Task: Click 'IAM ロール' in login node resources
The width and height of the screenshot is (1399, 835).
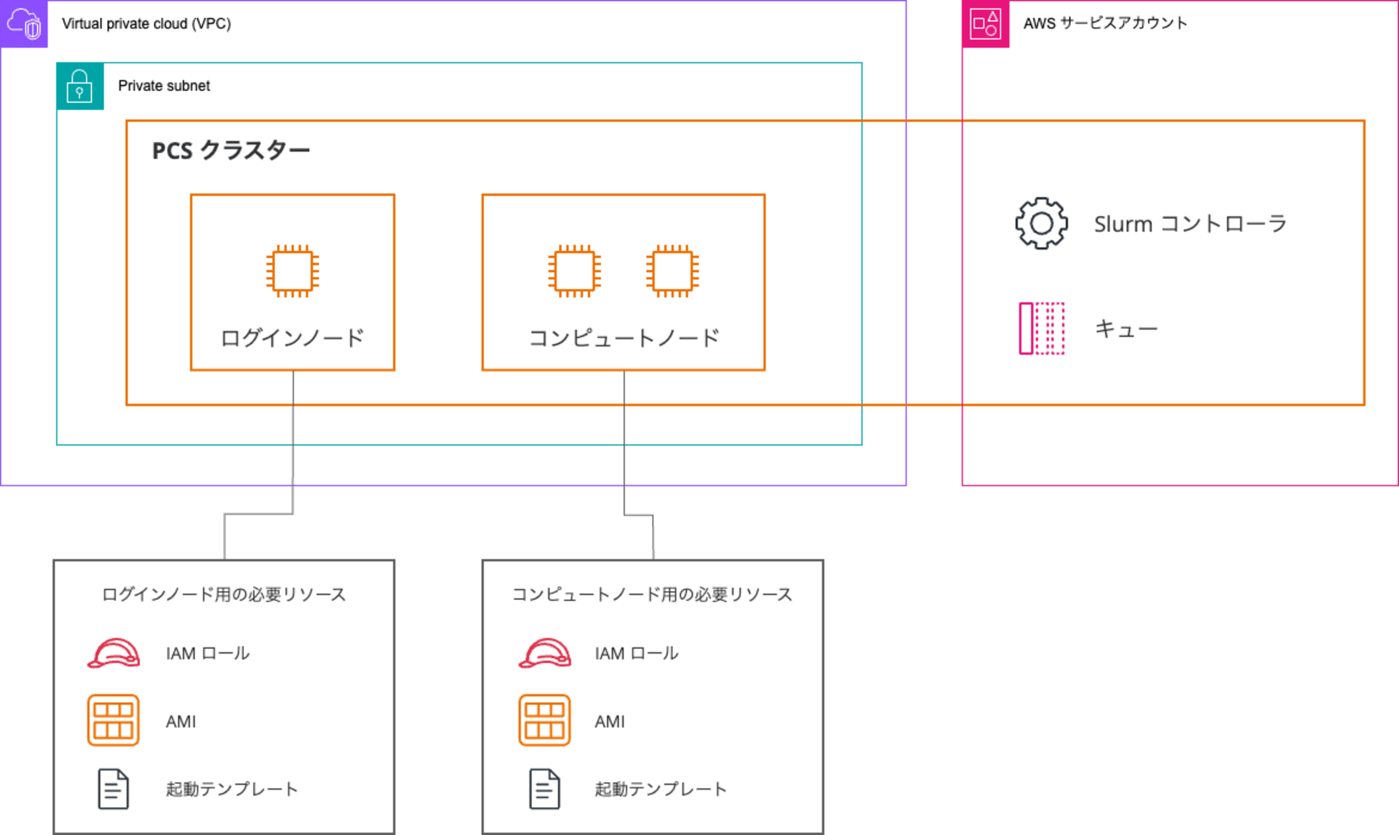Action: (208, 653)
